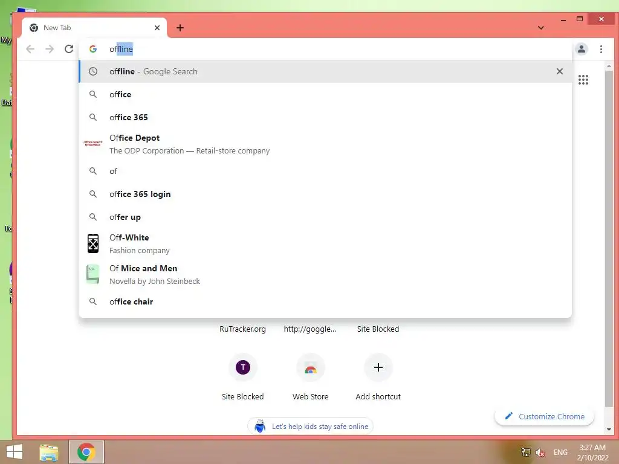Open Chrome three-dot menu
619x464 pixels.
click(x=601, y=49)
